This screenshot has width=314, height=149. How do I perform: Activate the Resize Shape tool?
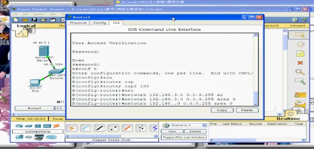coord(300,81)
